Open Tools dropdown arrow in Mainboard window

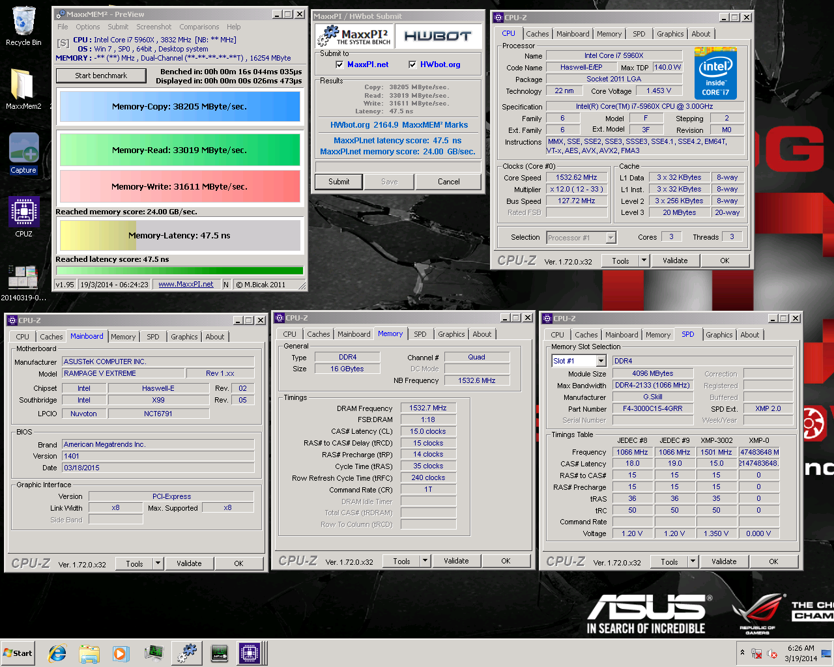point(158,563)
